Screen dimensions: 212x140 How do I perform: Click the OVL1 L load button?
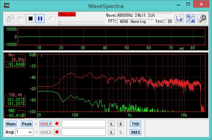pos(111,124)
